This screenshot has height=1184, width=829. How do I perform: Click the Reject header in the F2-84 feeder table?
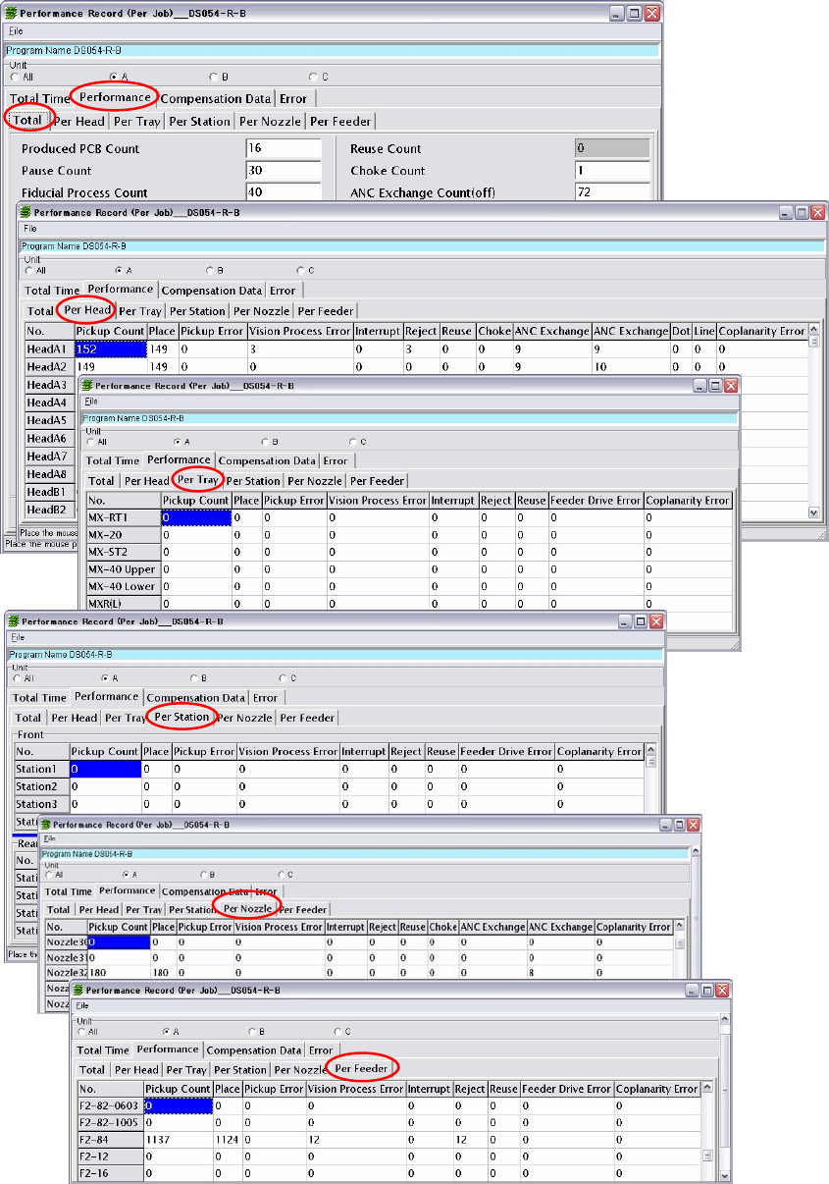tap(470, 1089)
